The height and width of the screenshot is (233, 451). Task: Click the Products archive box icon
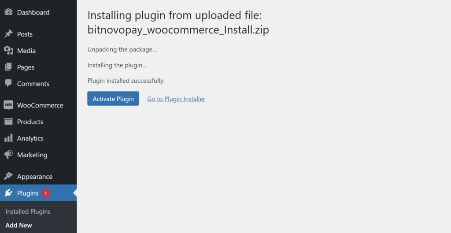click(x=8, y=122)
